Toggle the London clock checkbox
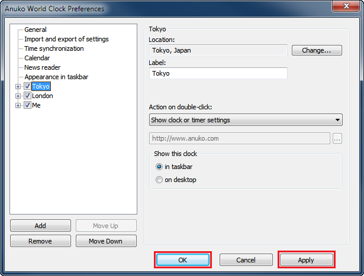The image size is (364, 276). pyautogui.click(x=27, y=96)
